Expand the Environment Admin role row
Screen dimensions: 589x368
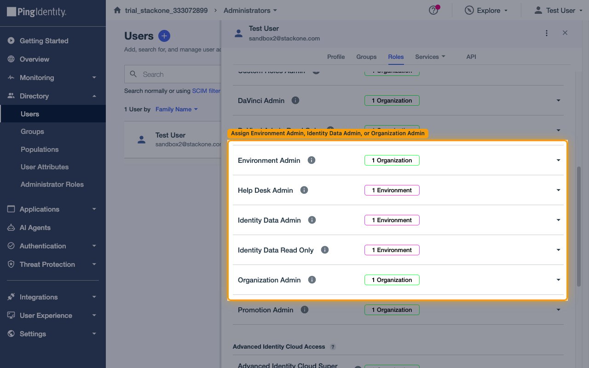pyautogui.click(x=558, y=160)
